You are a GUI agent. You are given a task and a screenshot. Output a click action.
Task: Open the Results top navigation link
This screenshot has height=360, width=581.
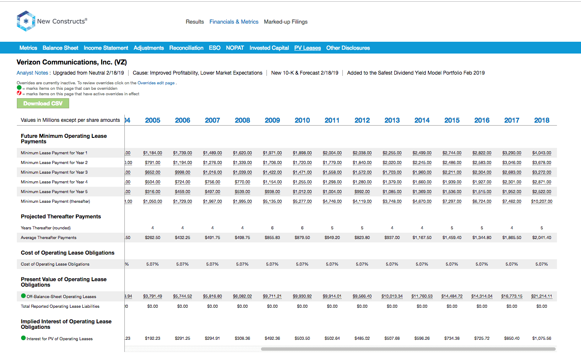195,22
